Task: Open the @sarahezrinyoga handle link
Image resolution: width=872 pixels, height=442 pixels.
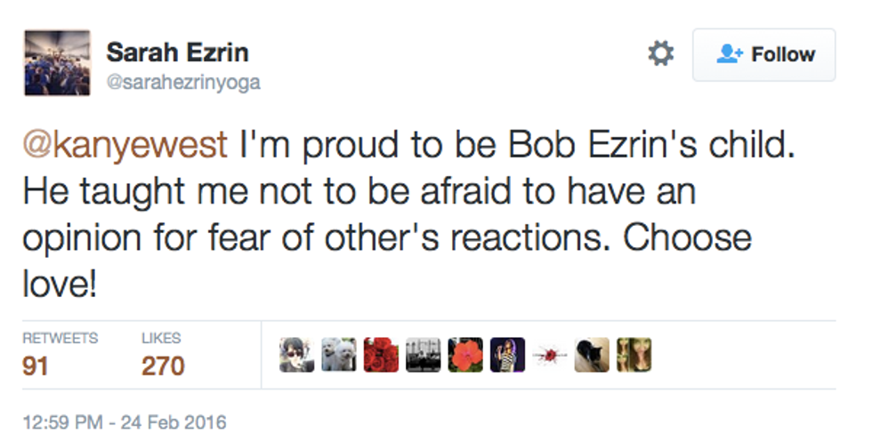Action: [x=183, y=83]
